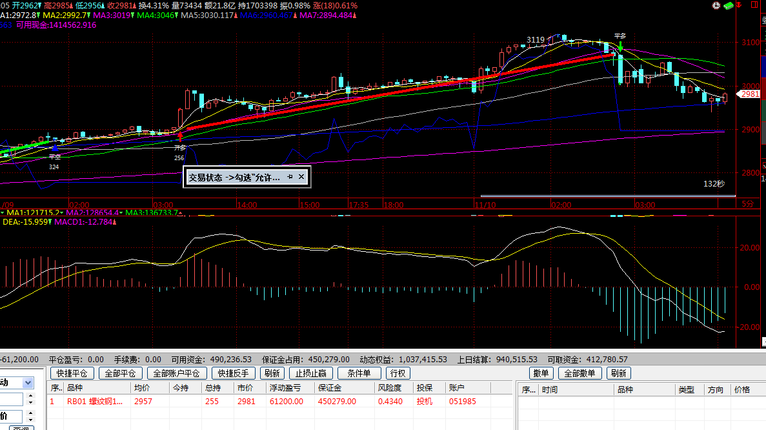Screen dimensions: 766x430
Task: Click the 条件单 button
Action: click(x=359, y=373)
